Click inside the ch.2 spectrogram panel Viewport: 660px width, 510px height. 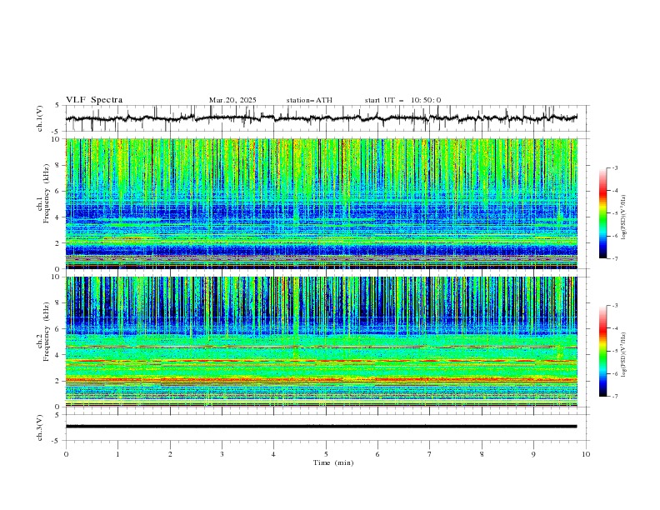[x=322, y=342]
